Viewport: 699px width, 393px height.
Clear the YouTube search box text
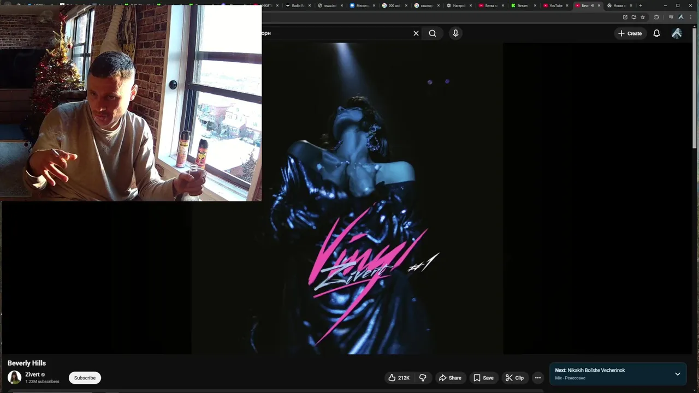[x=416, y=33]
